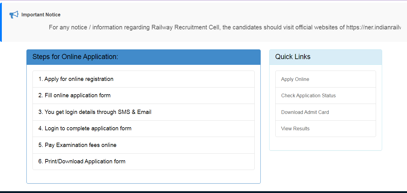Open the ner.indianrailways URL in the notice

point(373,27)
